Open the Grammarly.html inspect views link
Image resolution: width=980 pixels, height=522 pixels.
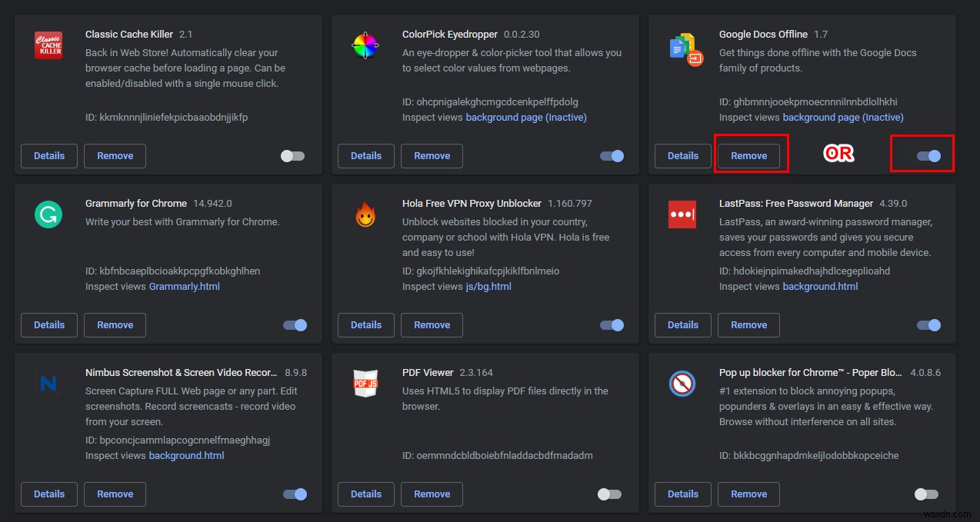(x=185, y=286)
